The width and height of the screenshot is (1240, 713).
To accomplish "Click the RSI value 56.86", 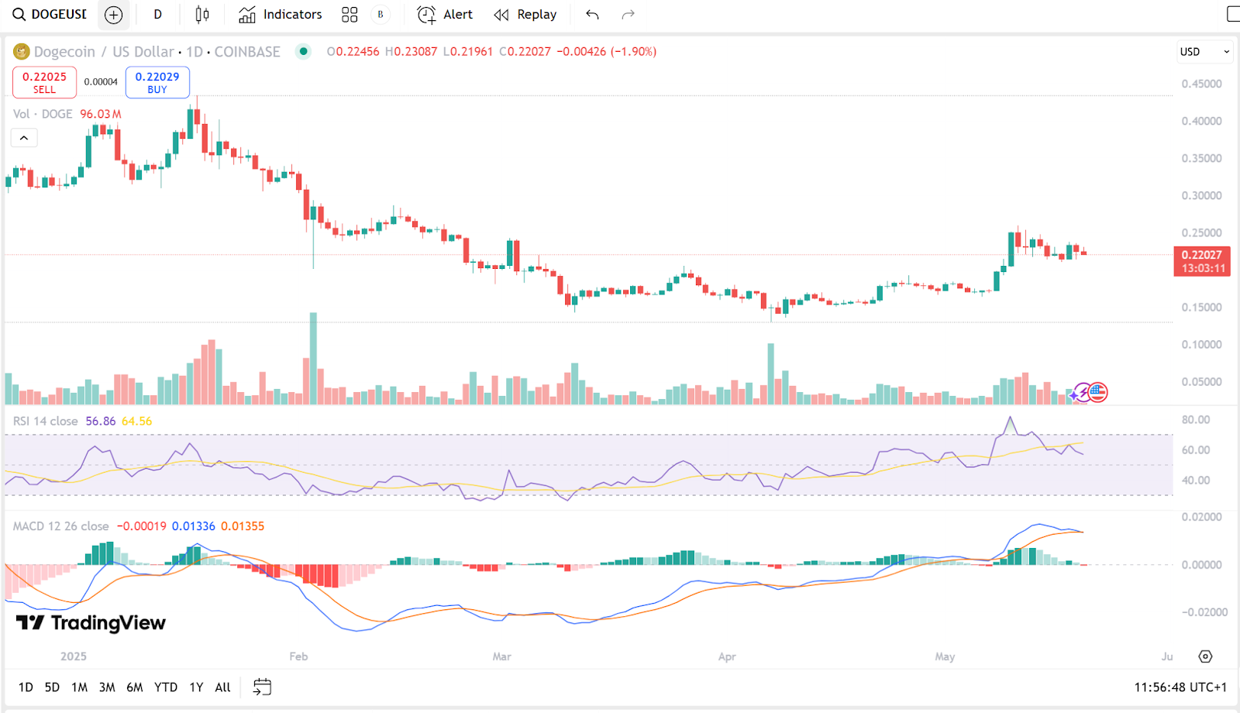I will pyautogui.click(x=101, y=421).
